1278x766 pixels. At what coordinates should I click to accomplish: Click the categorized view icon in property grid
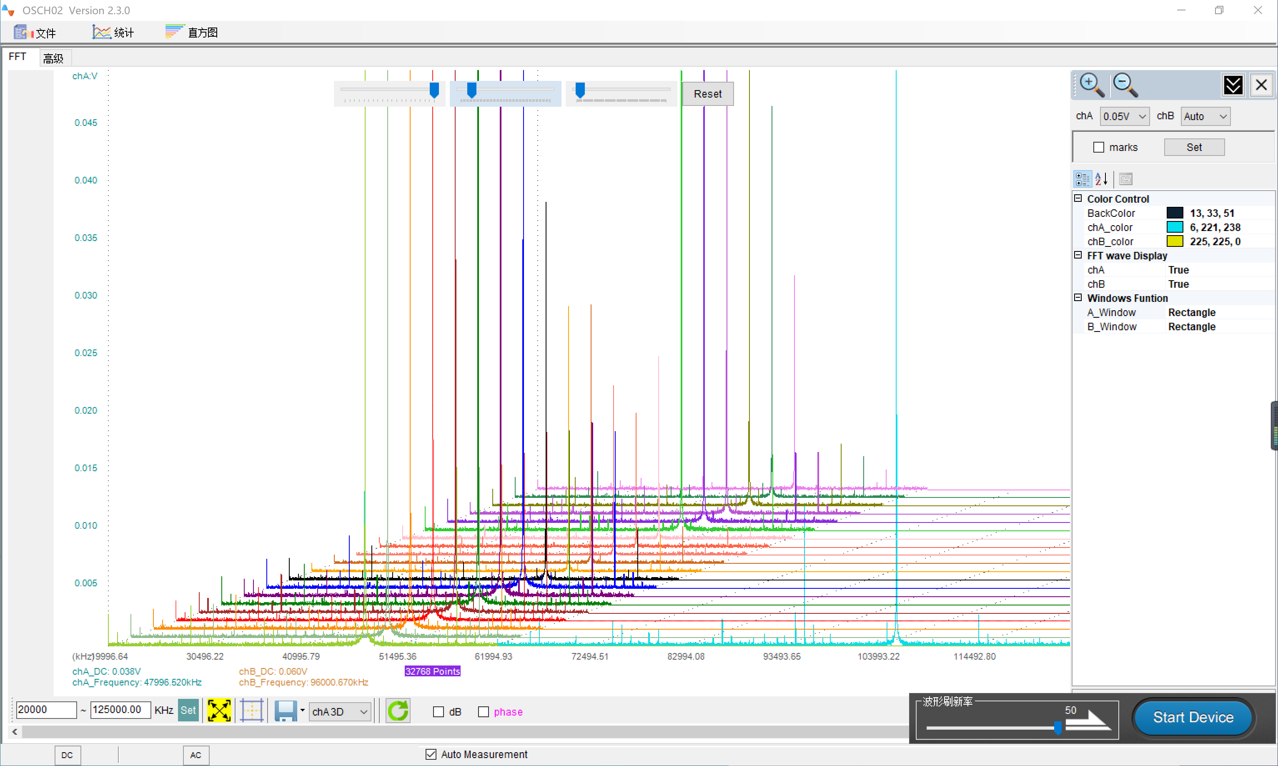[1082, 179]
